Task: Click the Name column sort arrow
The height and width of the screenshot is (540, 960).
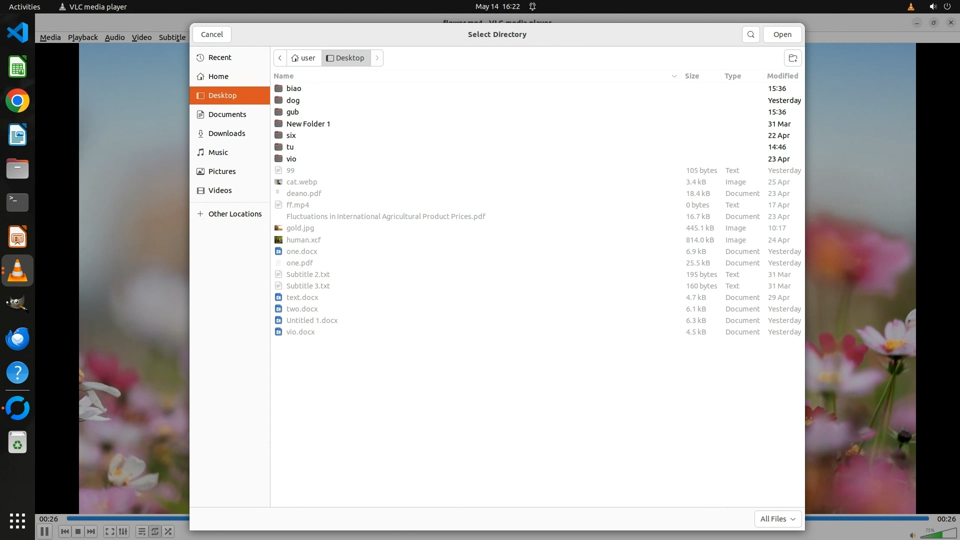Action: pos(674,76)
